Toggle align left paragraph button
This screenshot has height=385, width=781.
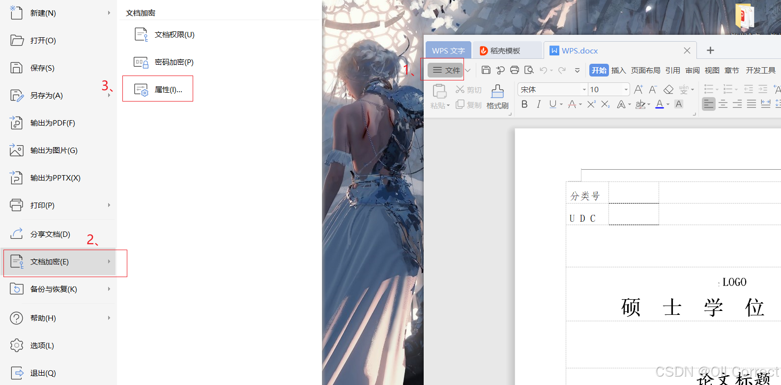point(708,104)
